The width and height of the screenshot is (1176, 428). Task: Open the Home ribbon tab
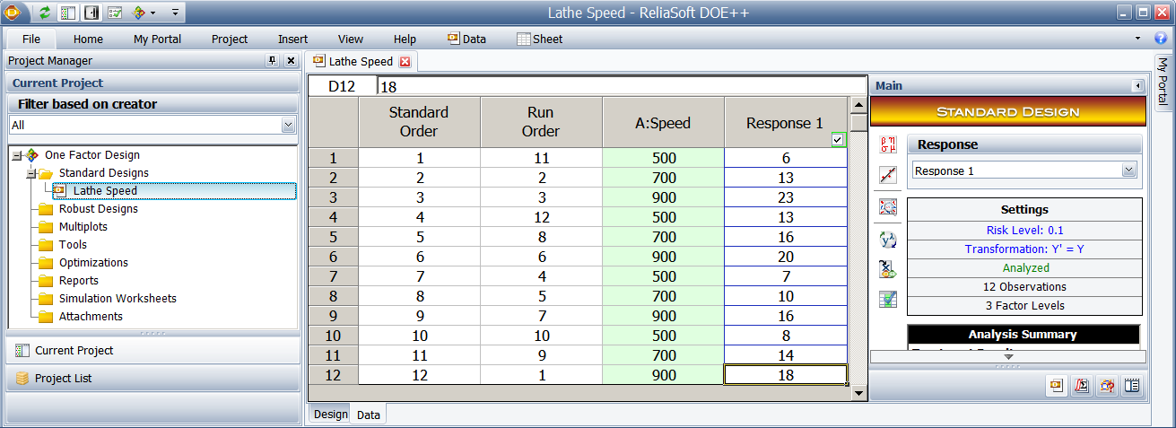pyautogui.click(x=88, y=39)
